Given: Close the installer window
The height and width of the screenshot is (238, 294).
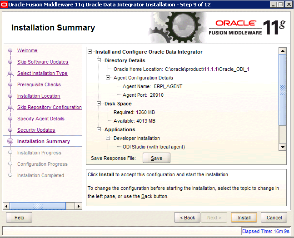Looking at the screenshot, I should point(289,5).
